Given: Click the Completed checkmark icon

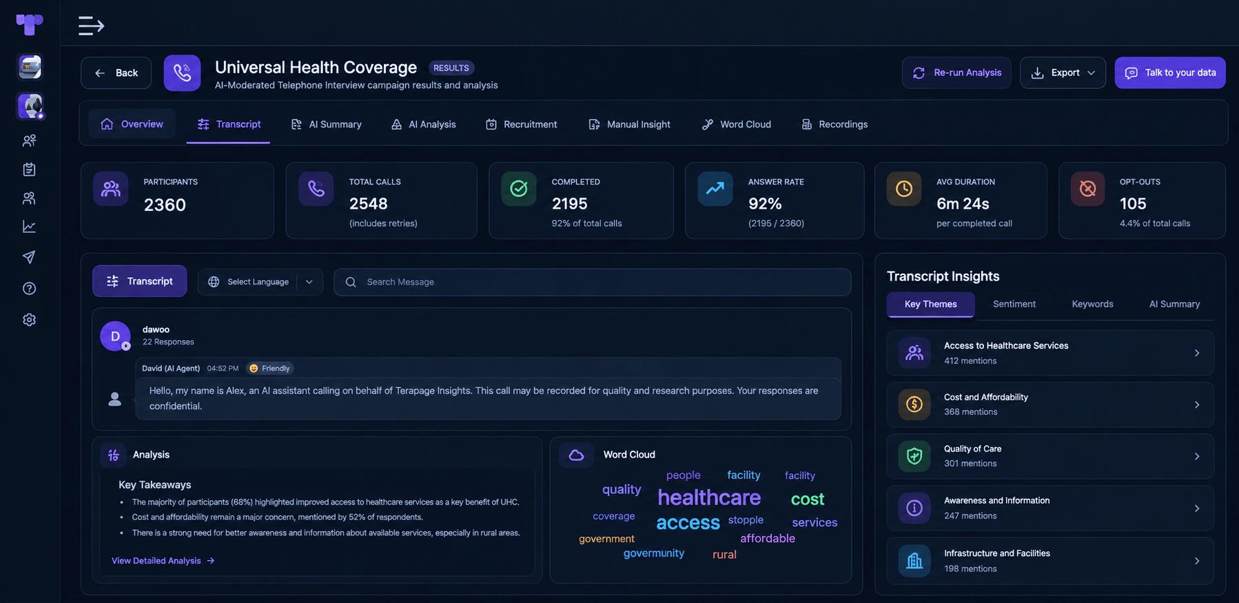Looking at the screenshot, I should 519,189.
